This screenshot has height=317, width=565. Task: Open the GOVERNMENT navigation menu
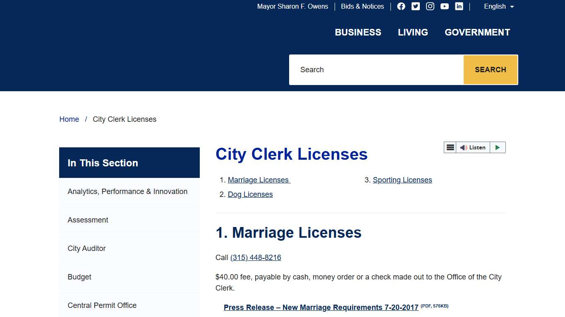pyautogui.click(x=477, y=32)
